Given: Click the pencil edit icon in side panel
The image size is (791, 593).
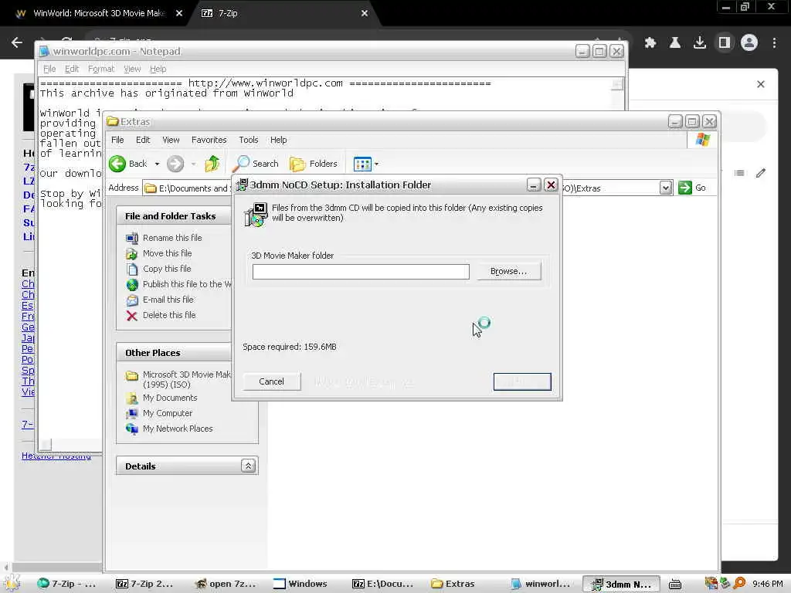Looking at the screenshot, I should 761,173.
